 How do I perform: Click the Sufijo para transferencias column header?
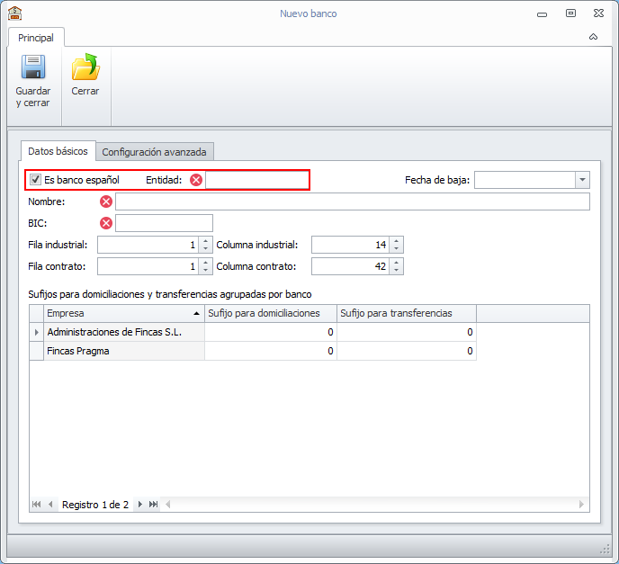tap(407, 313)
